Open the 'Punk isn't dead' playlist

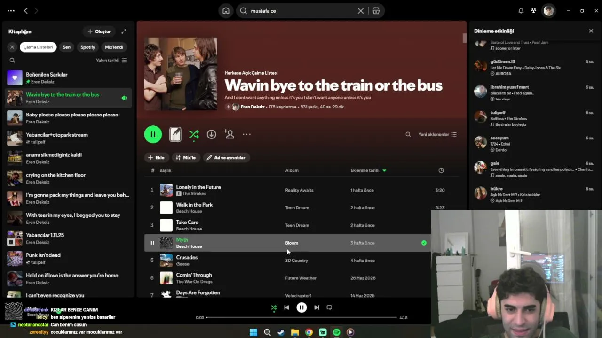point(69,259)
